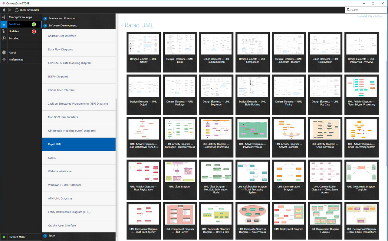
Task: Click the Check for Updates refresh icon
Action: click(x=17, y=10)
